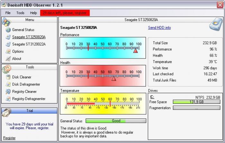225x143 pixels.
Task: Click the 'NTFS 232,9 GB' drive text
Action: point(208,98)
